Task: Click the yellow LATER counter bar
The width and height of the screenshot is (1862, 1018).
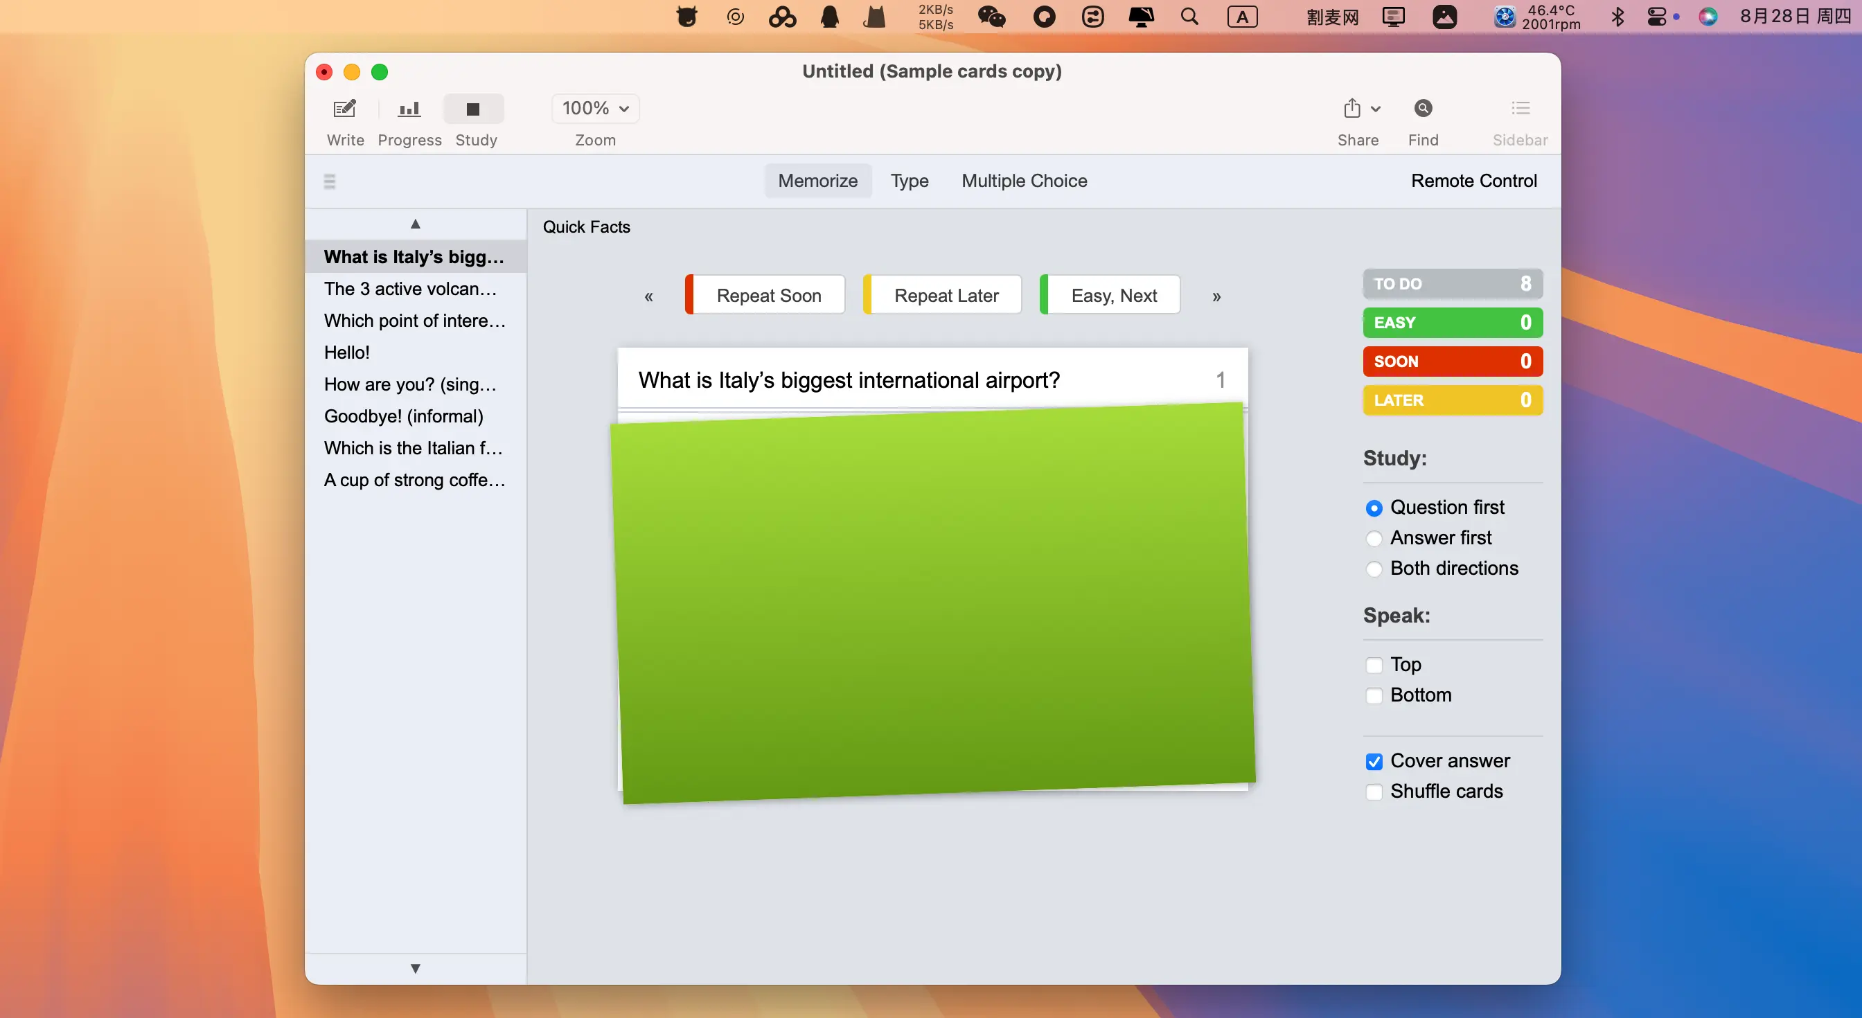Action: 1453,400
